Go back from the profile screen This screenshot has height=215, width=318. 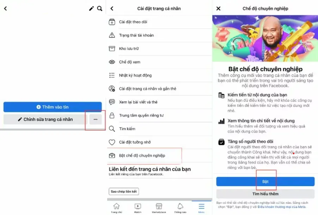[6, 8]
